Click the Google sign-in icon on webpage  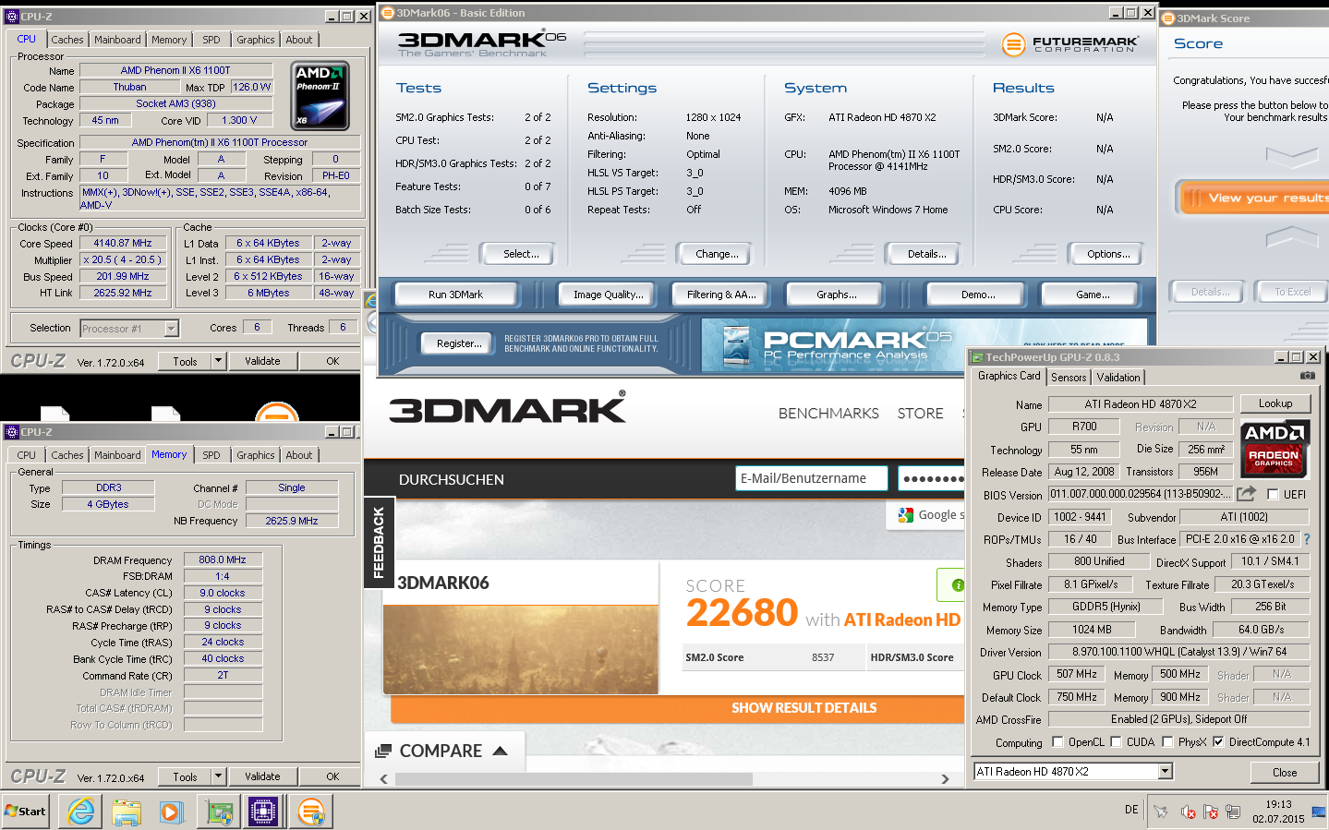click(904, 514)
